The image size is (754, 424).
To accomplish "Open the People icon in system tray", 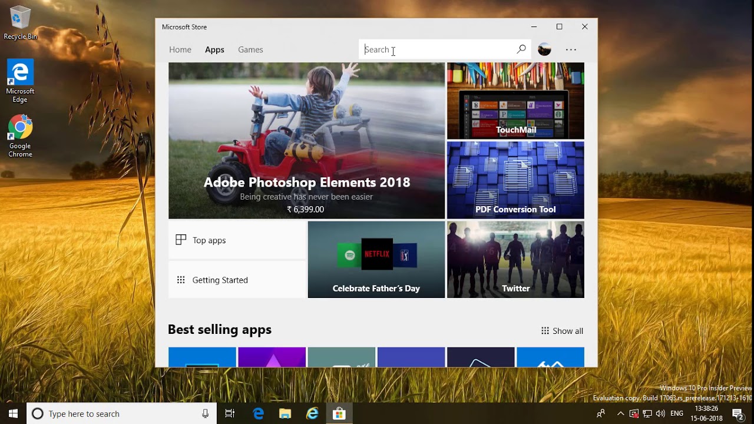I will pyautogui.click(x=601, y=413).
